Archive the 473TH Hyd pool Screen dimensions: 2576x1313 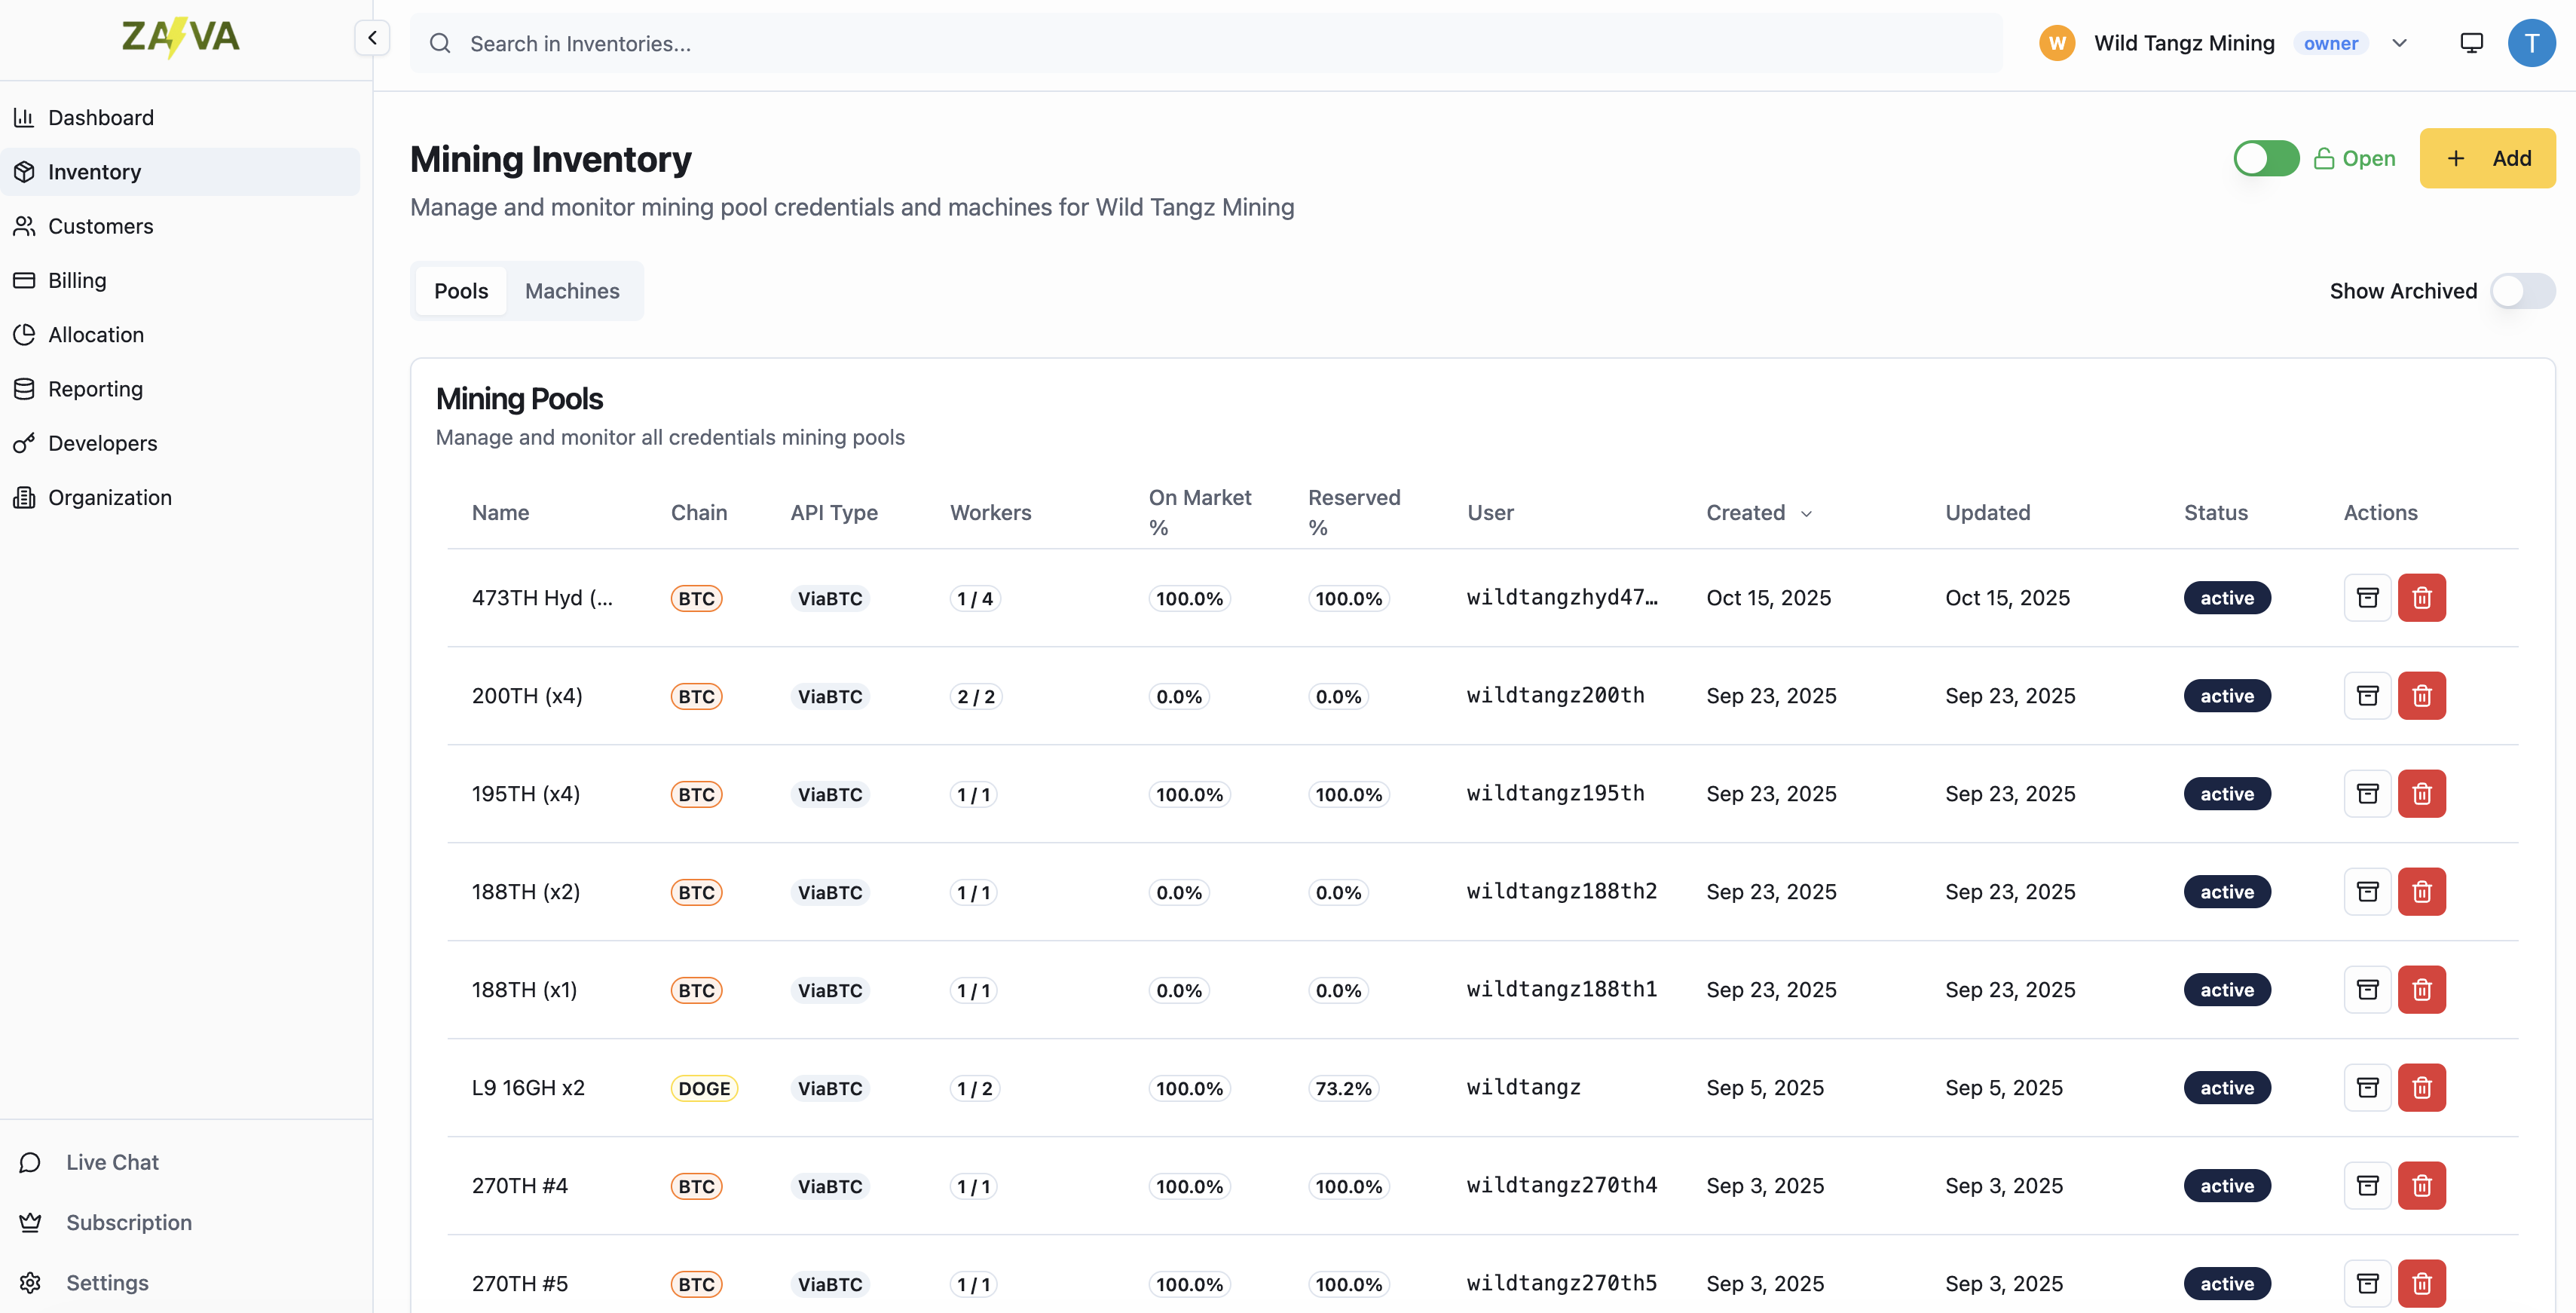click(2366, 598)
